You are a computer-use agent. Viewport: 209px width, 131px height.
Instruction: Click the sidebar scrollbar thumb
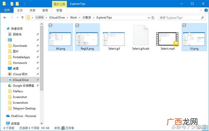tap(41, 58)
